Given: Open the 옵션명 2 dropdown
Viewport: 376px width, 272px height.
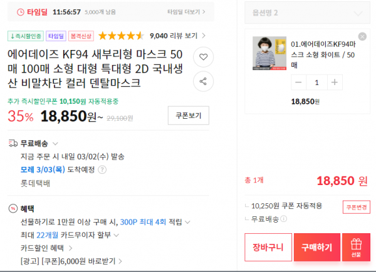Looking at the screenshot, I should (307, 13).
